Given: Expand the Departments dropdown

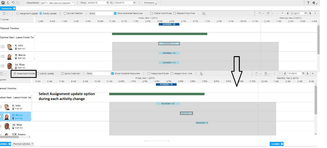Looking at the screenshot, I should (x=72, y=3).
